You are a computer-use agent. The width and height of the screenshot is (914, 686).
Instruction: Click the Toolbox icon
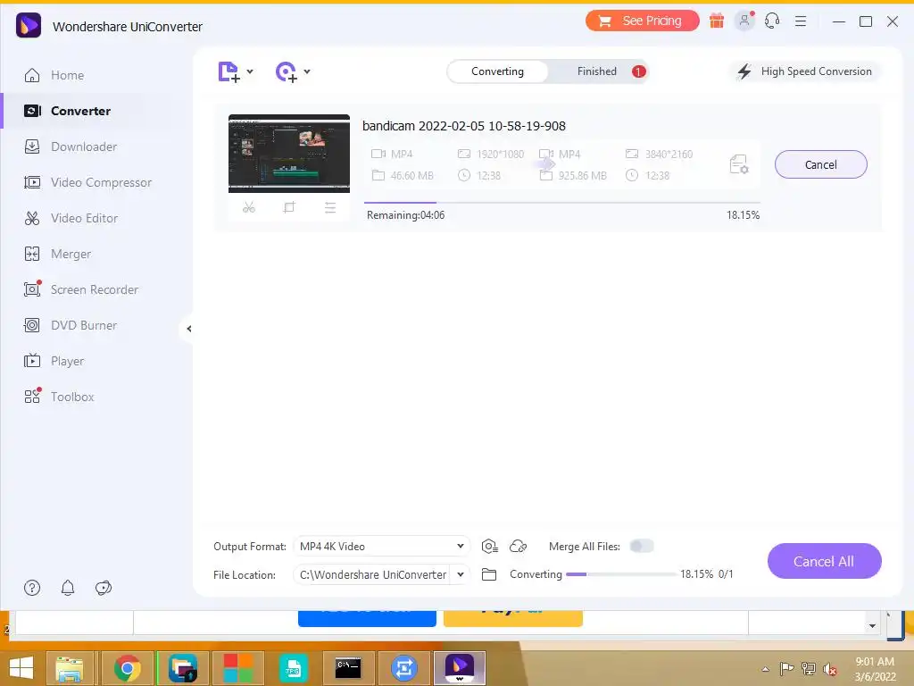(x=32, y=397)
